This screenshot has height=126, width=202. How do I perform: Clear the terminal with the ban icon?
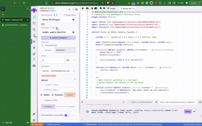[x=200, y=102]
